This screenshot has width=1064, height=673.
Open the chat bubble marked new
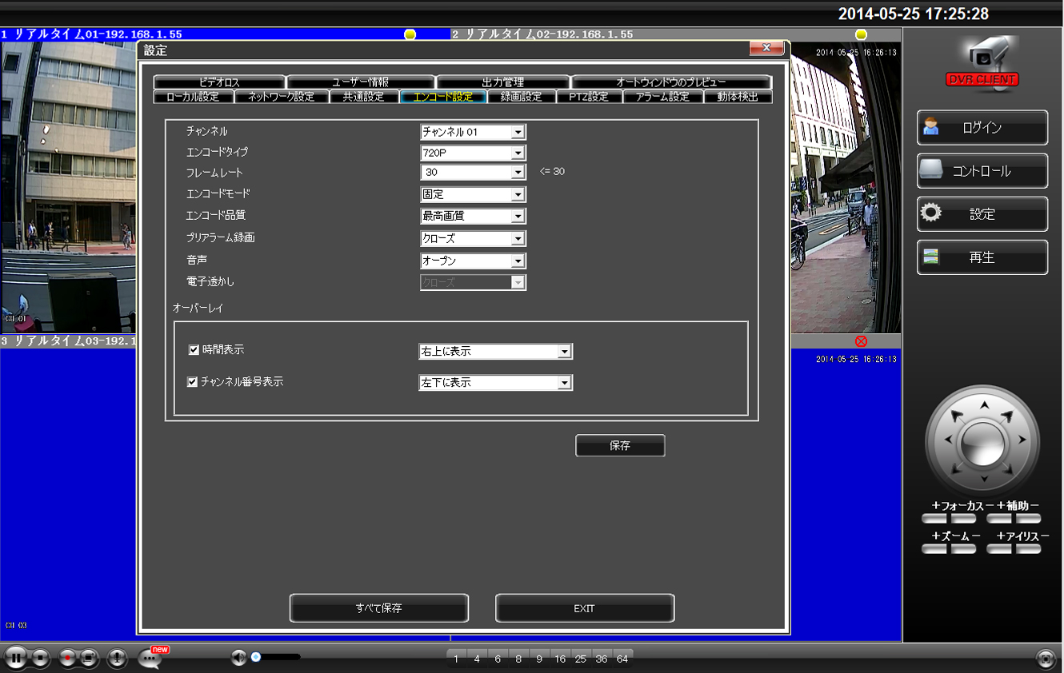(x=150, y=658)
